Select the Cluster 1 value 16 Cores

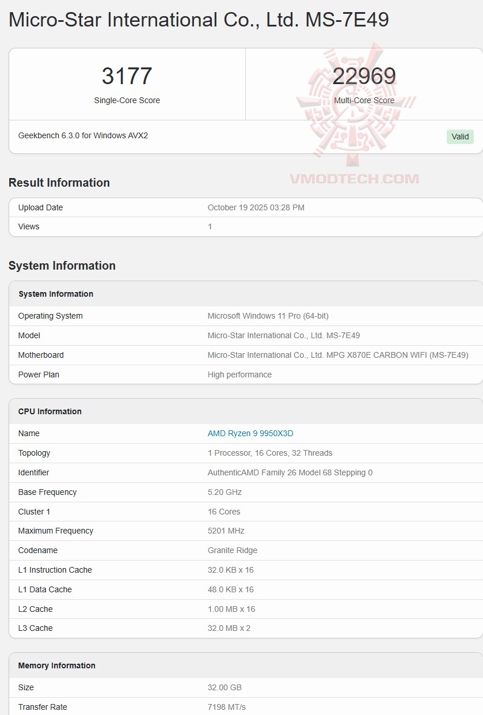pyautogui.click(x=224, y=512)
